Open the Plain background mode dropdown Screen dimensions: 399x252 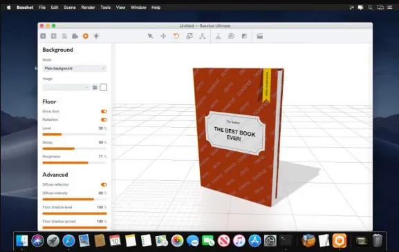tap(75, 68)
